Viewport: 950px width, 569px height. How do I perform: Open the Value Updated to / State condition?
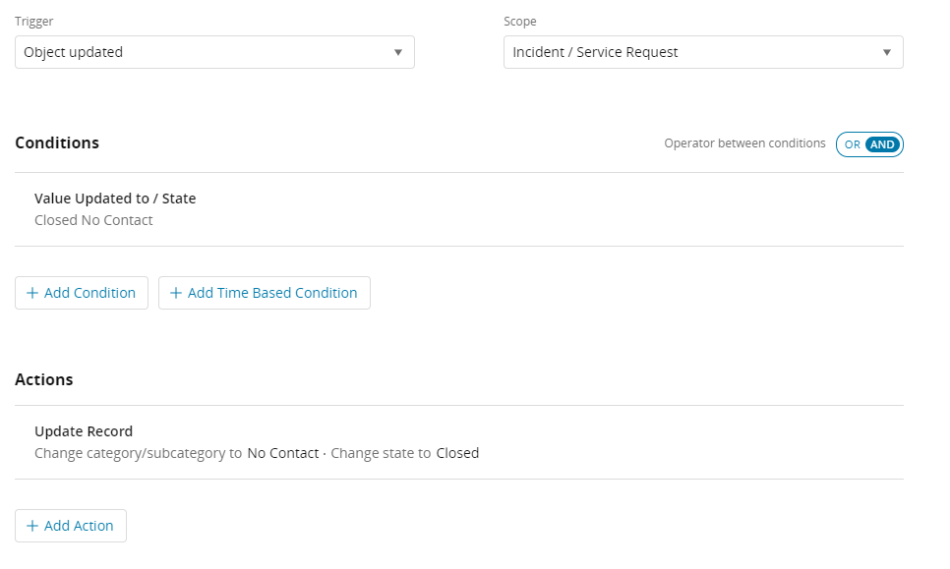point(115,199)
